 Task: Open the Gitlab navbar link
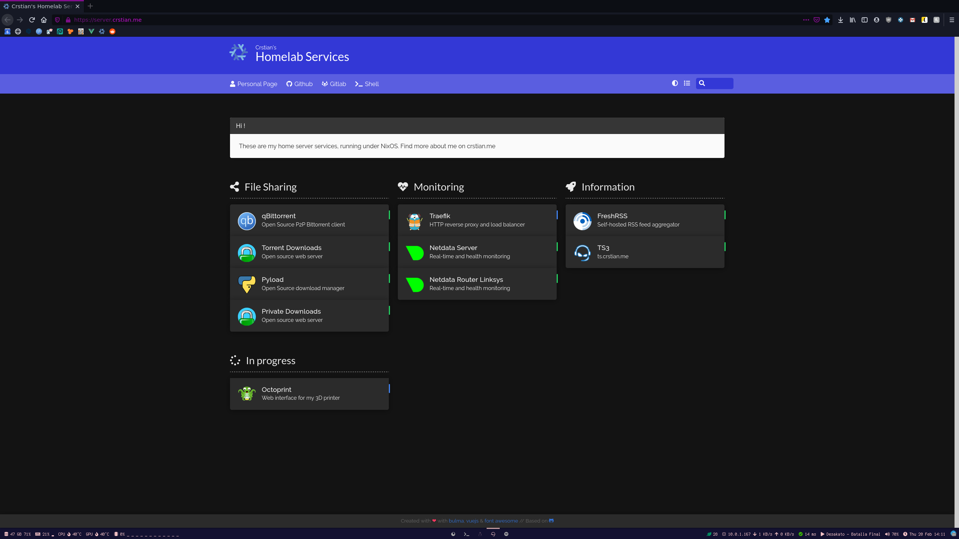[334, 84]
